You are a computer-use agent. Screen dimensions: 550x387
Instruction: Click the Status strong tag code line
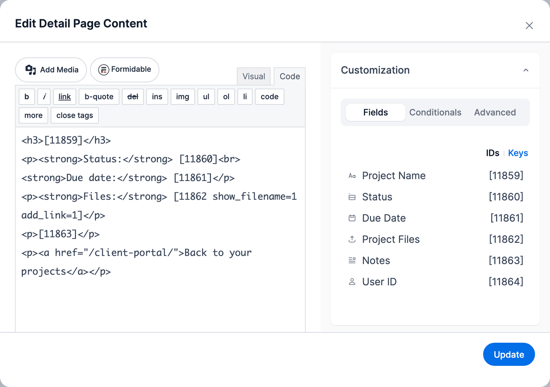pos(130,159)
